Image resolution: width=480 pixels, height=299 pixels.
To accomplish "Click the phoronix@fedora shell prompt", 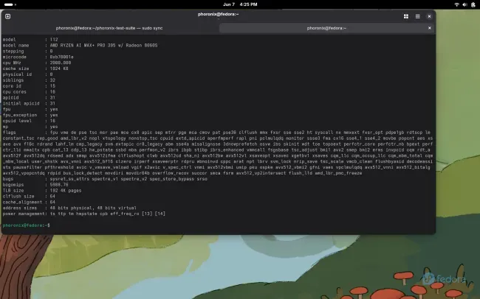I will point(26,225).
